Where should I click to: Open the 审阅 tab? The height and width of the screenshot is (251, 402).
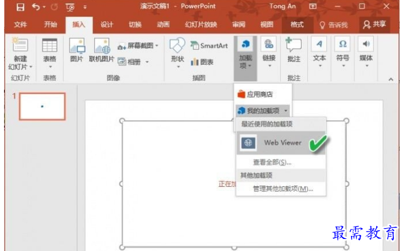point(238,25)
